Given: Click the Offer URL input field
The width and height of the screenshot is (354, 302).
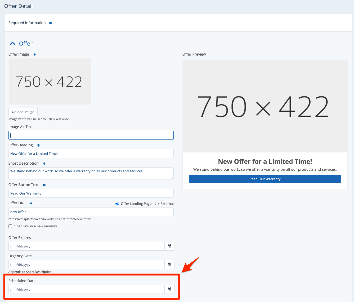Looking at the screenshot, I should [x=91, y=212].
